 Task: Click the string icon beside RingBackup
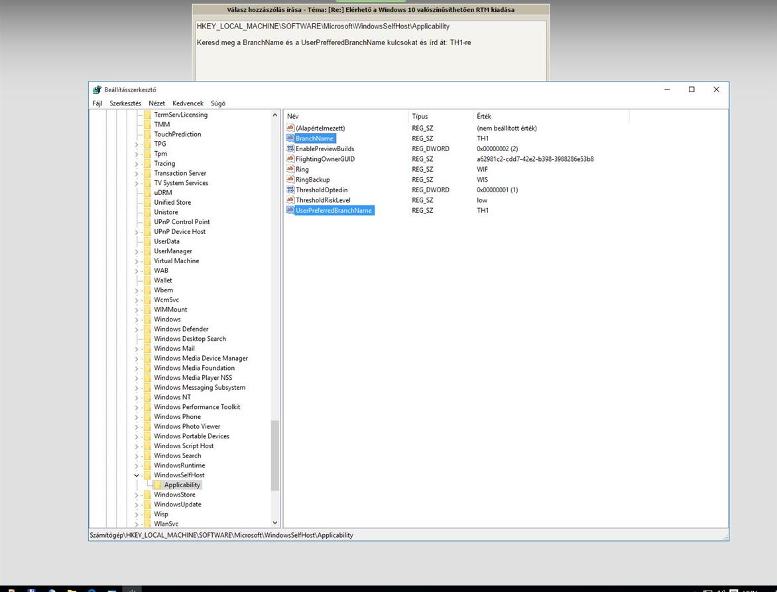click(290, 180)
